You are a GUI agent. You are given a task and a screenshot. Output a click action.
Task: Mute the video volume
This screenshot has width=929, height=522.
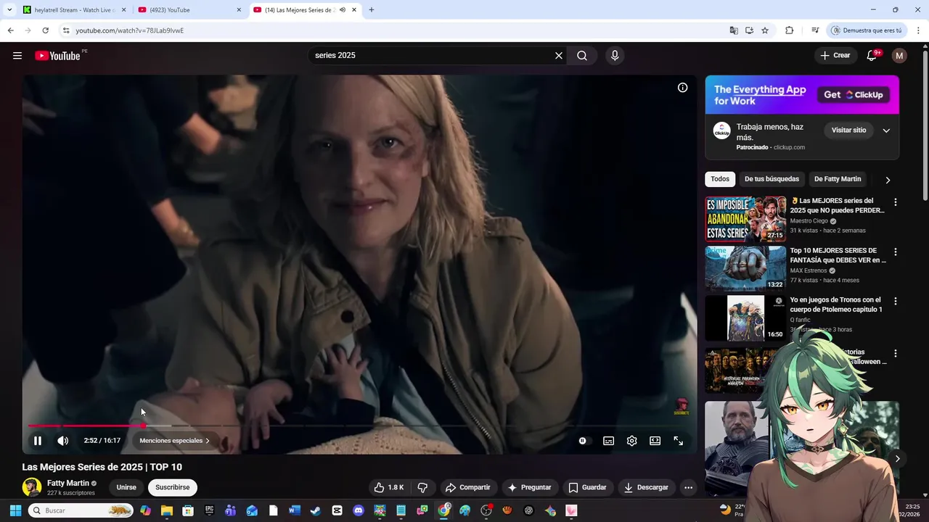63,441
